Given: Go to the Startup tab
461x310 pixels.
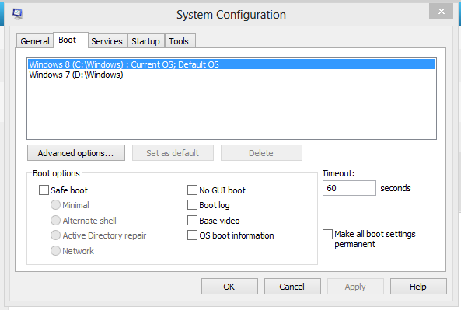Looking at the screenshot, I should click(x=145, y=41).
